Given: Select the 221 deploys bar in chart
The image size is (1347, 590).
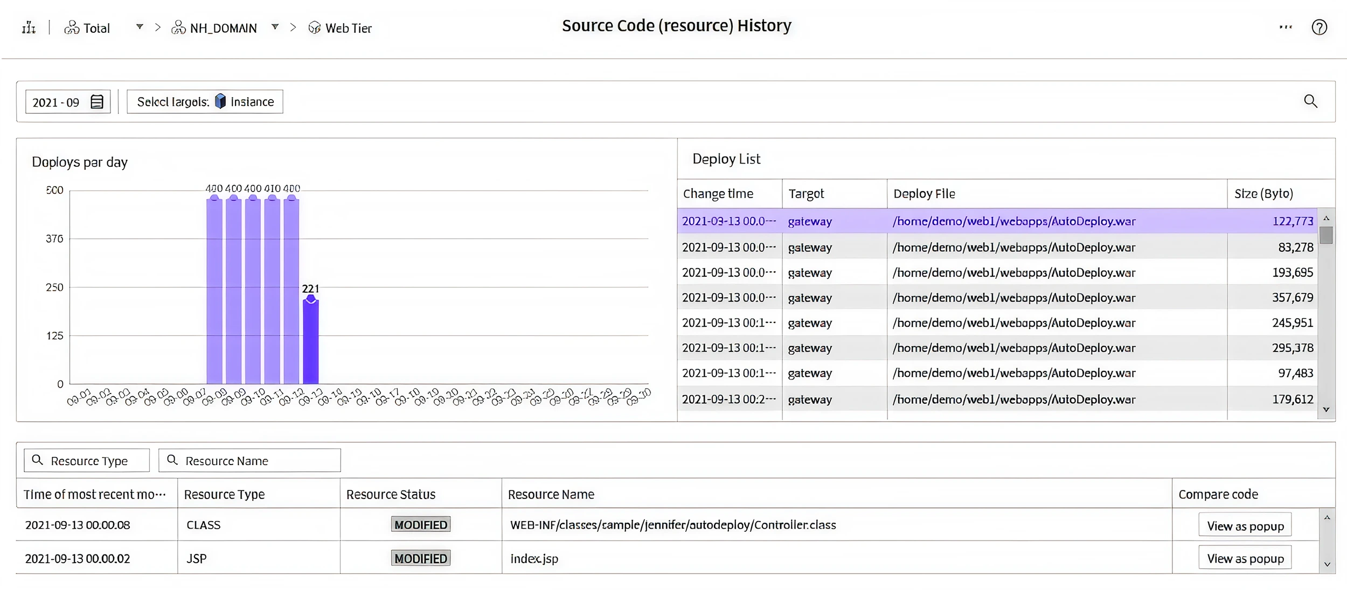Looking at the screenshot, I should click(311, 341).
